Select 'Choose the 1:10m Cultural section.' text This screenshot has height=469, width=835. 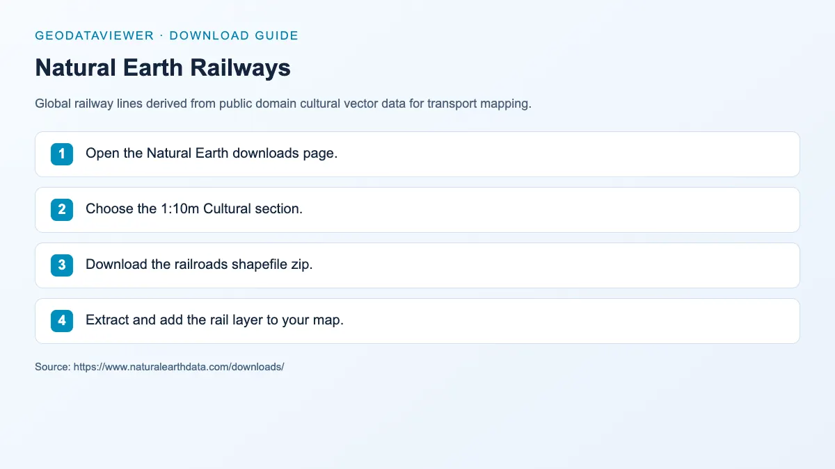pos(194,209)
